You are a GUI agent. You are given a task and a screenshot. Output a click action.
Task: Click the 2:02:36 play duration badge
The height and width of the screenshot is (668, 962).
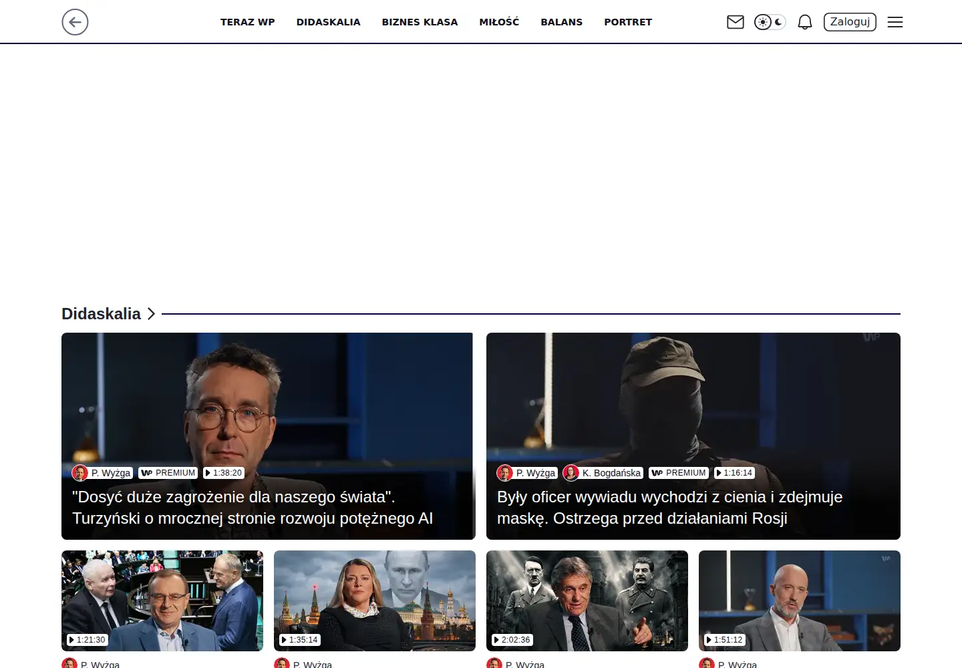coord(512,640)
